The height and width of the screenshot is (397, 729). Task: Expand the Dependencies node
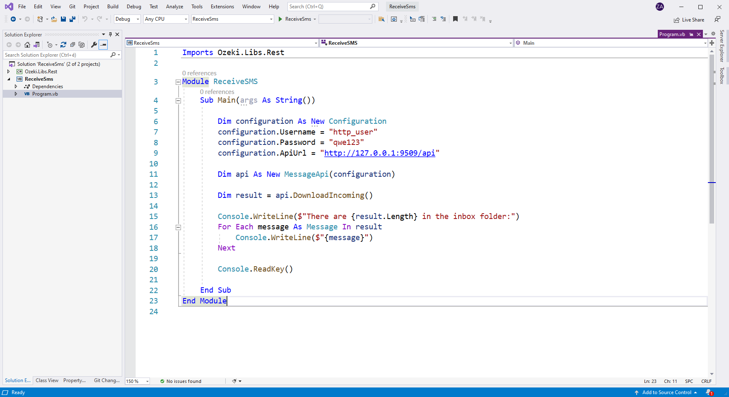point(16,87)
